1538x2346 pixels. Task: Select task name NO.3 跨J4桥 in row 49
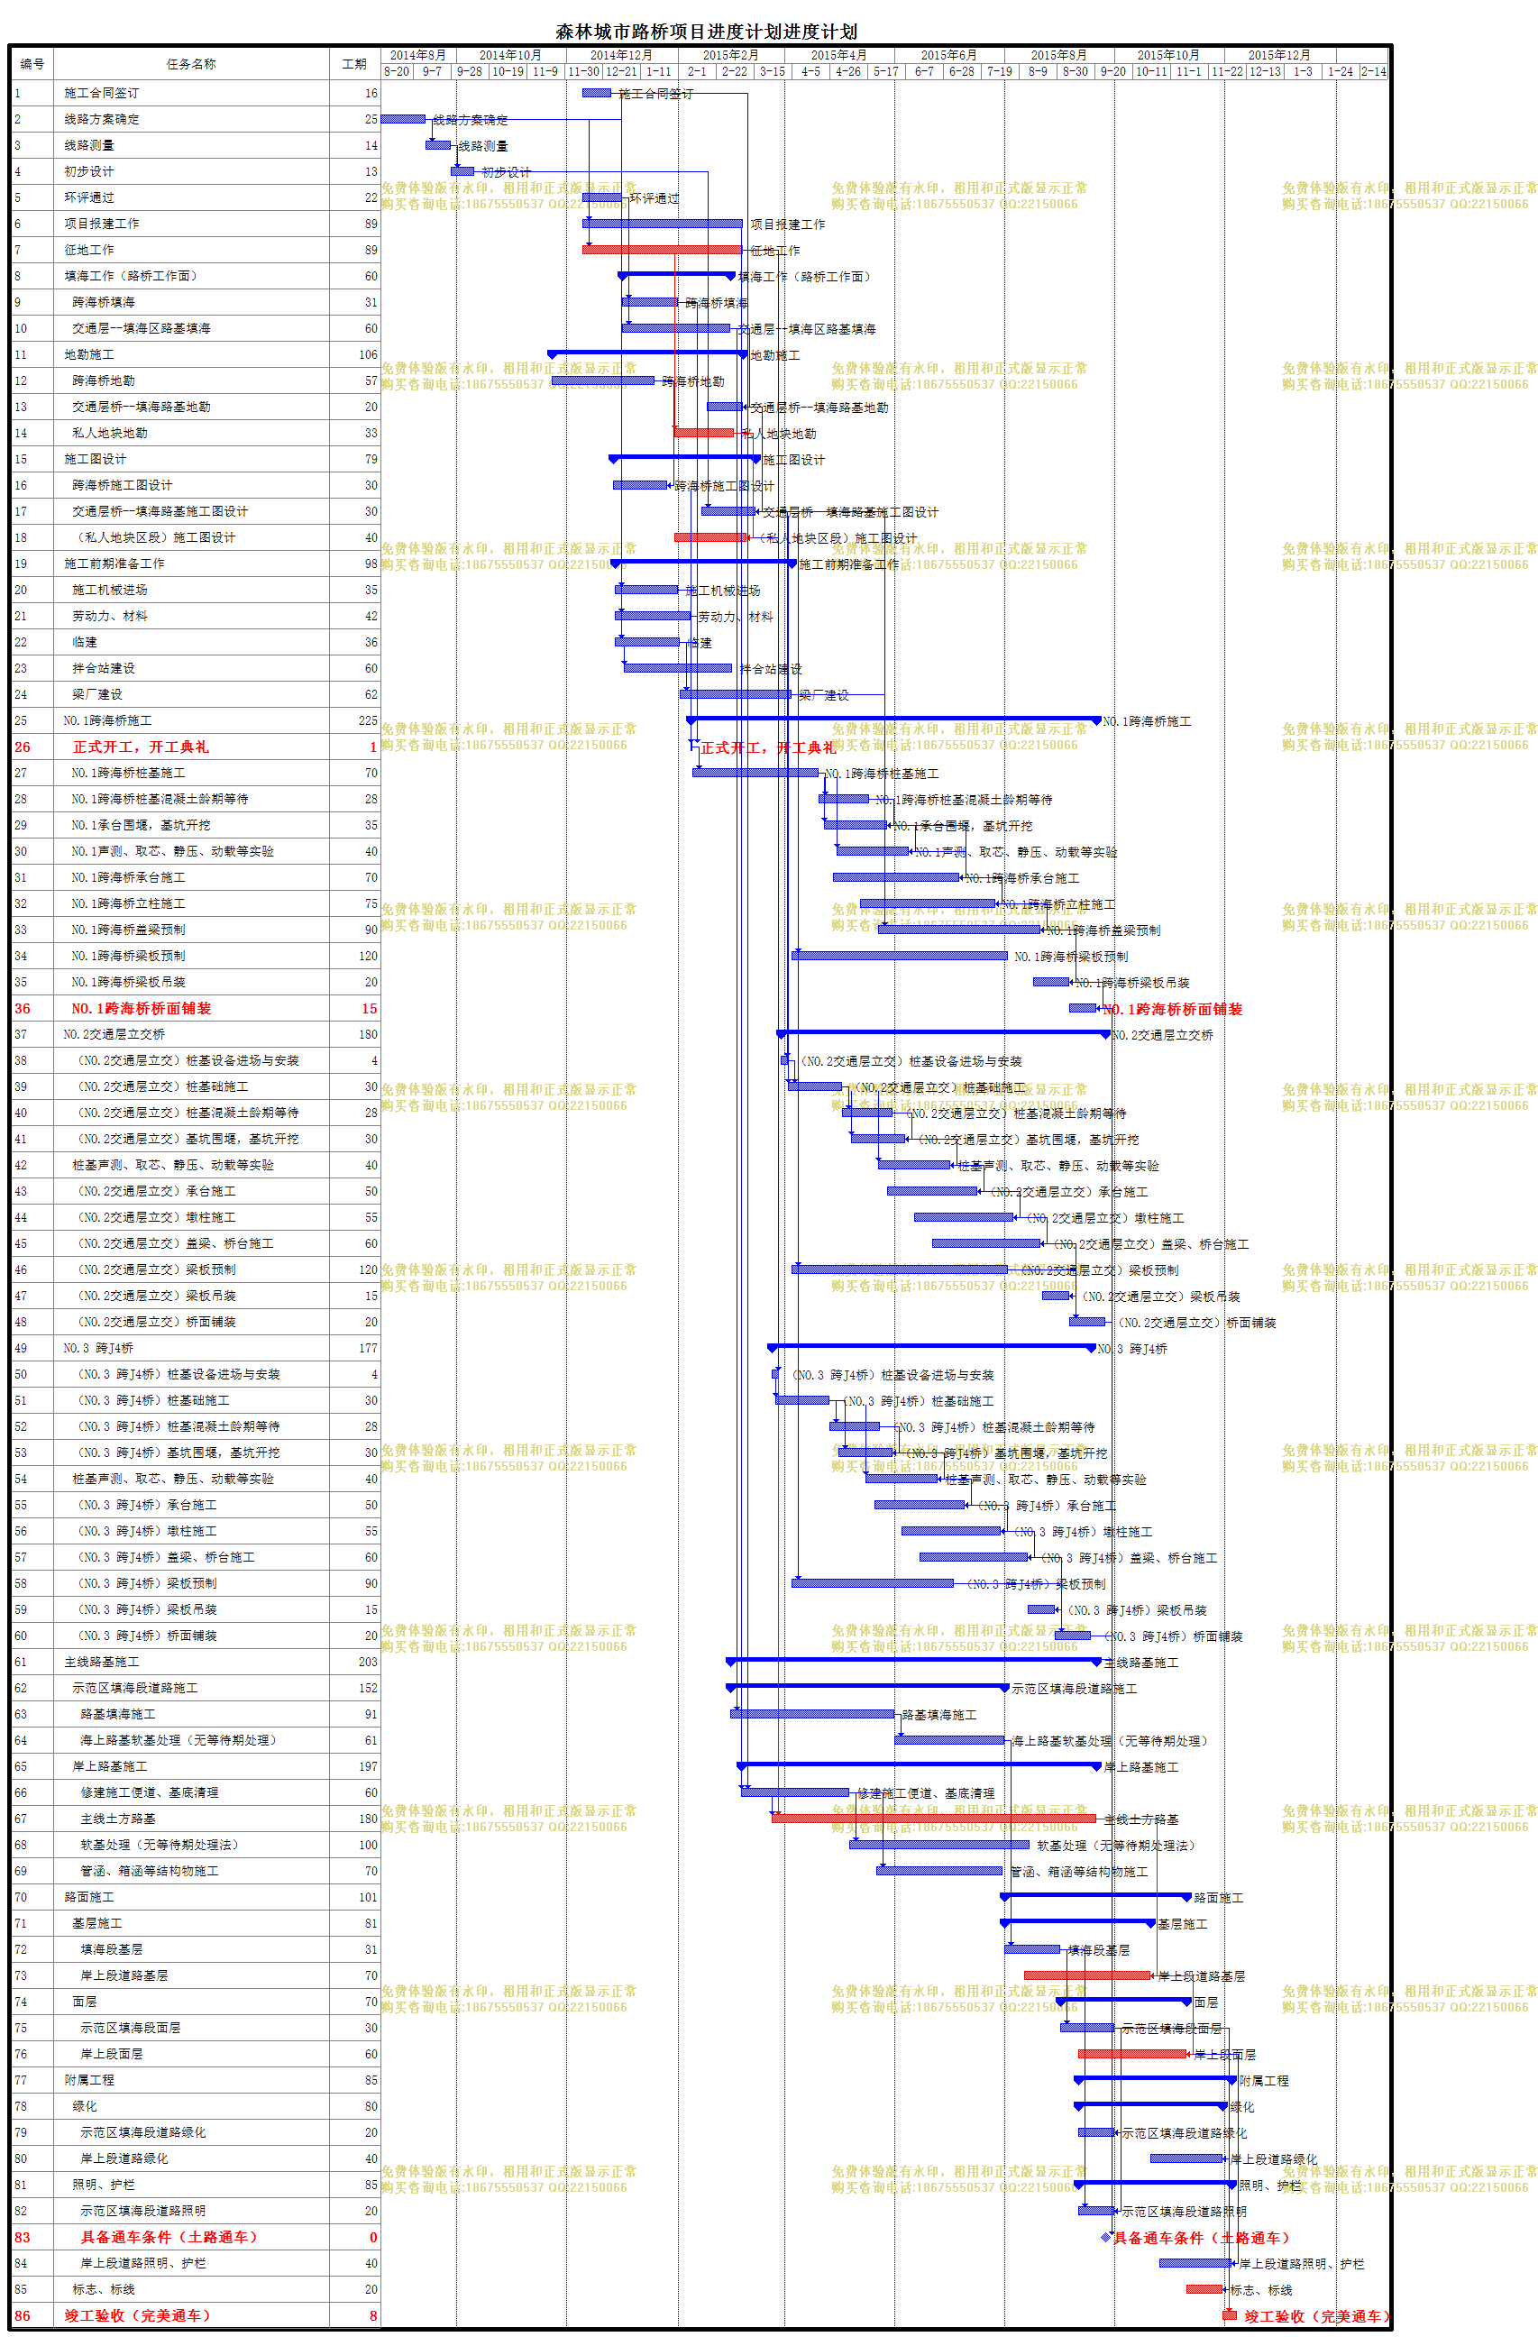[98, 1348]
